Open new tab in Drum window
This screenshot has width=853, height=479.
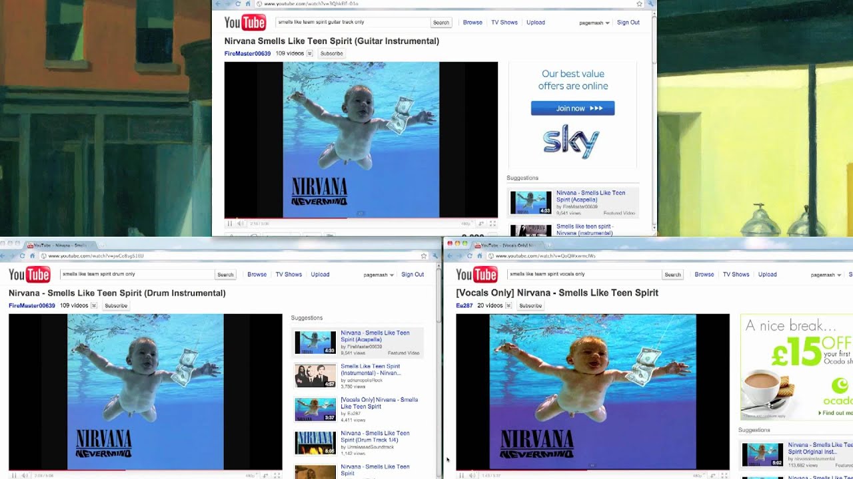point(101,245)
